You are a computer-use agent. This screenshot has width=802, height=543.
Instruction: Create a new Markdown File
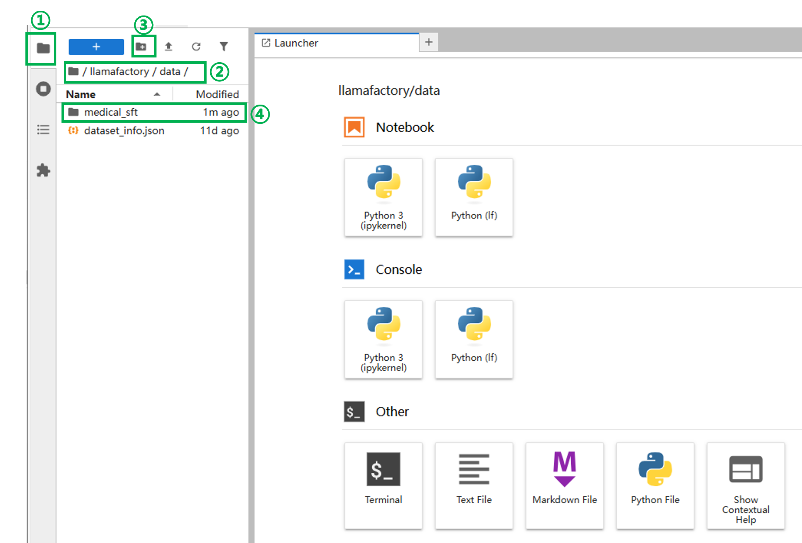point(564,486)
